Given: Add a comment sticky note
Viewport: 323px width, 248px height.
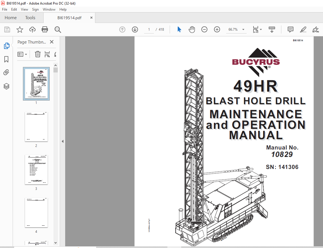Looking at the screenshot, I should point(291,29).
